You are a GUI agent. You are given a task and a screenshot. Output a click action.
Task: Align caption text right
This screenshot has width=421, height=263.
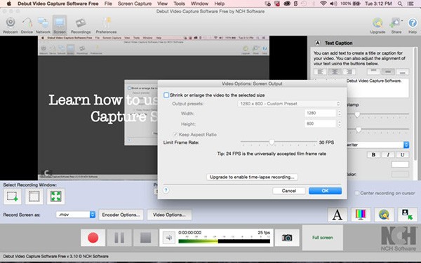pos(349,72)
